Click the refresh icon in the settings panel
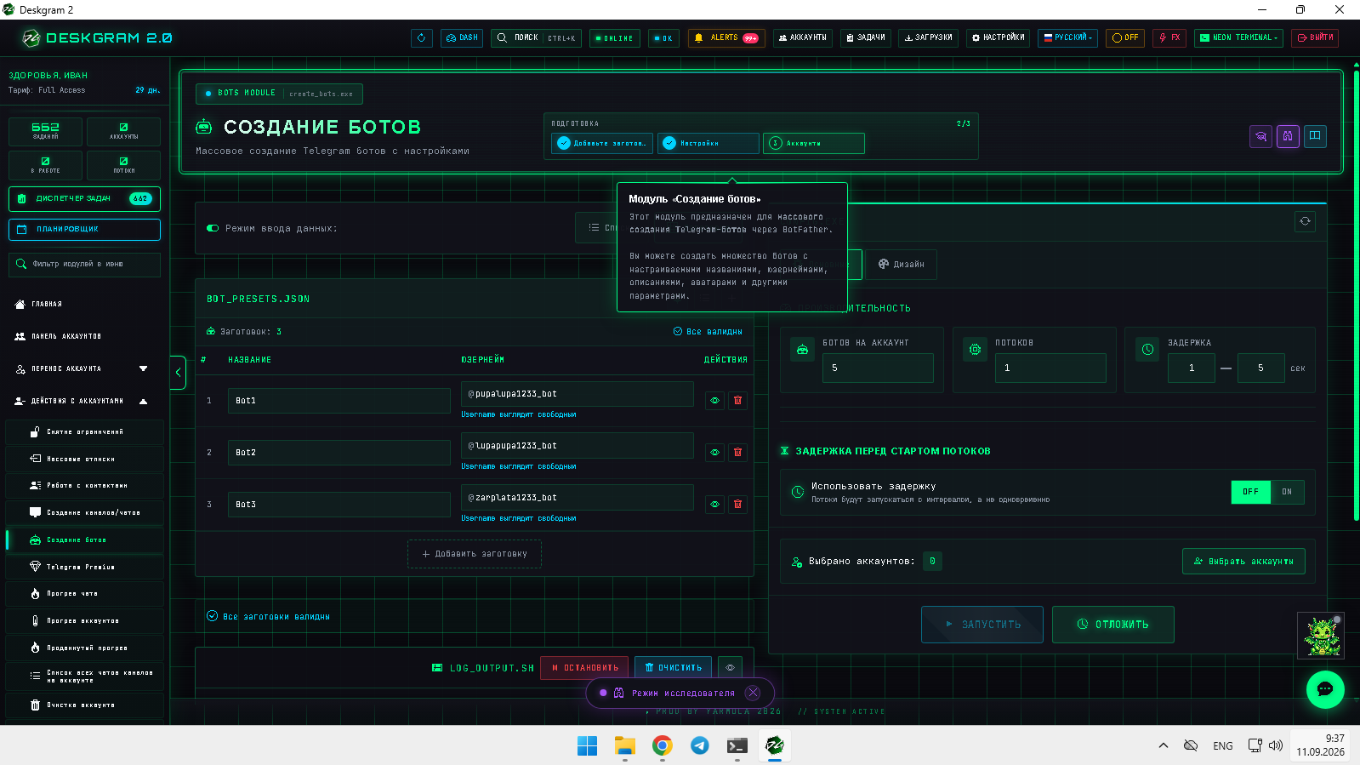The height and width of the screenshot is (765, 1360). tap(1305, 221)
